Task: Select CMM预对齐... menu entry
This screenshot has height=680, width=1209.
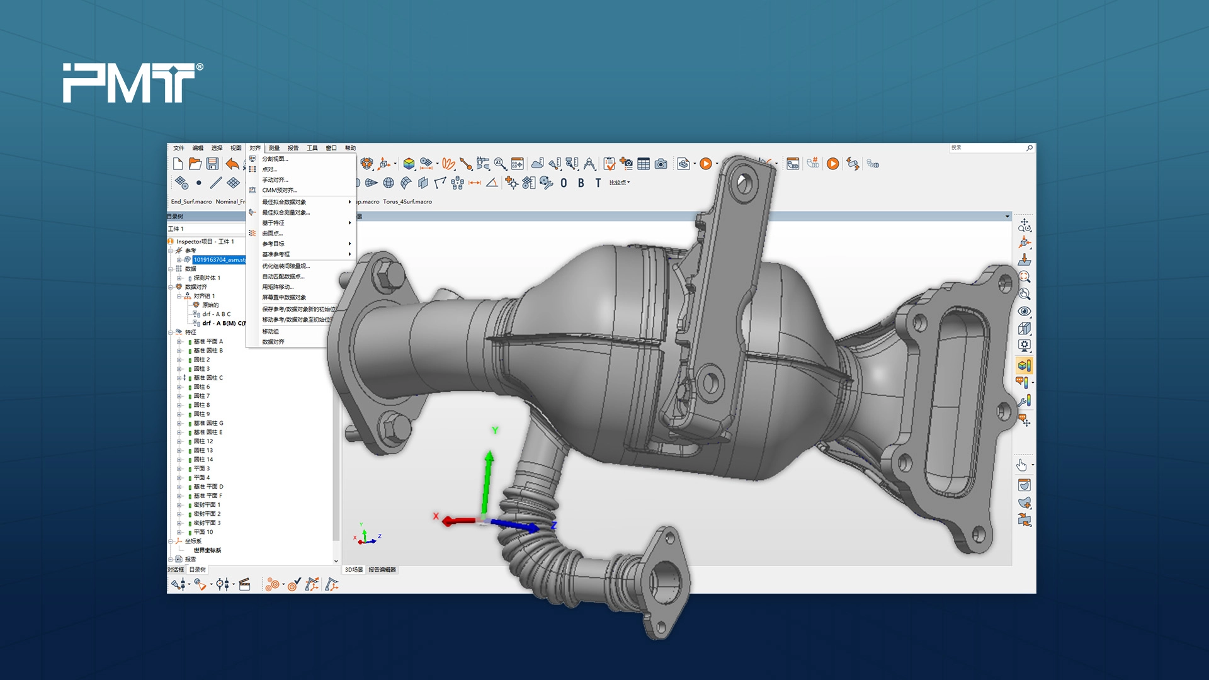Action: click(x=301, y=190)
